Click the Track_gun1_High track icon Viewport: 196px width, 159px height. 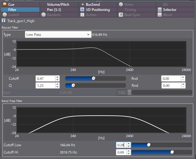(x=4, y=21)
